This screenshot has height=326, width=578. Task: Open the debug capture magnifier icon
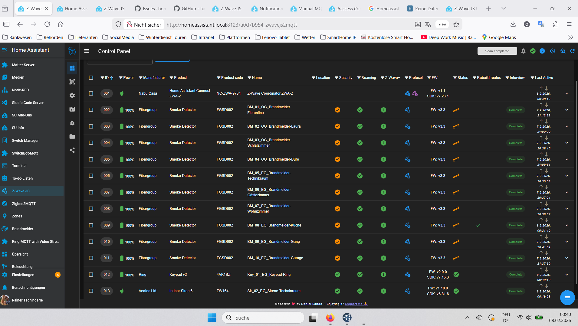pos(563,51)
